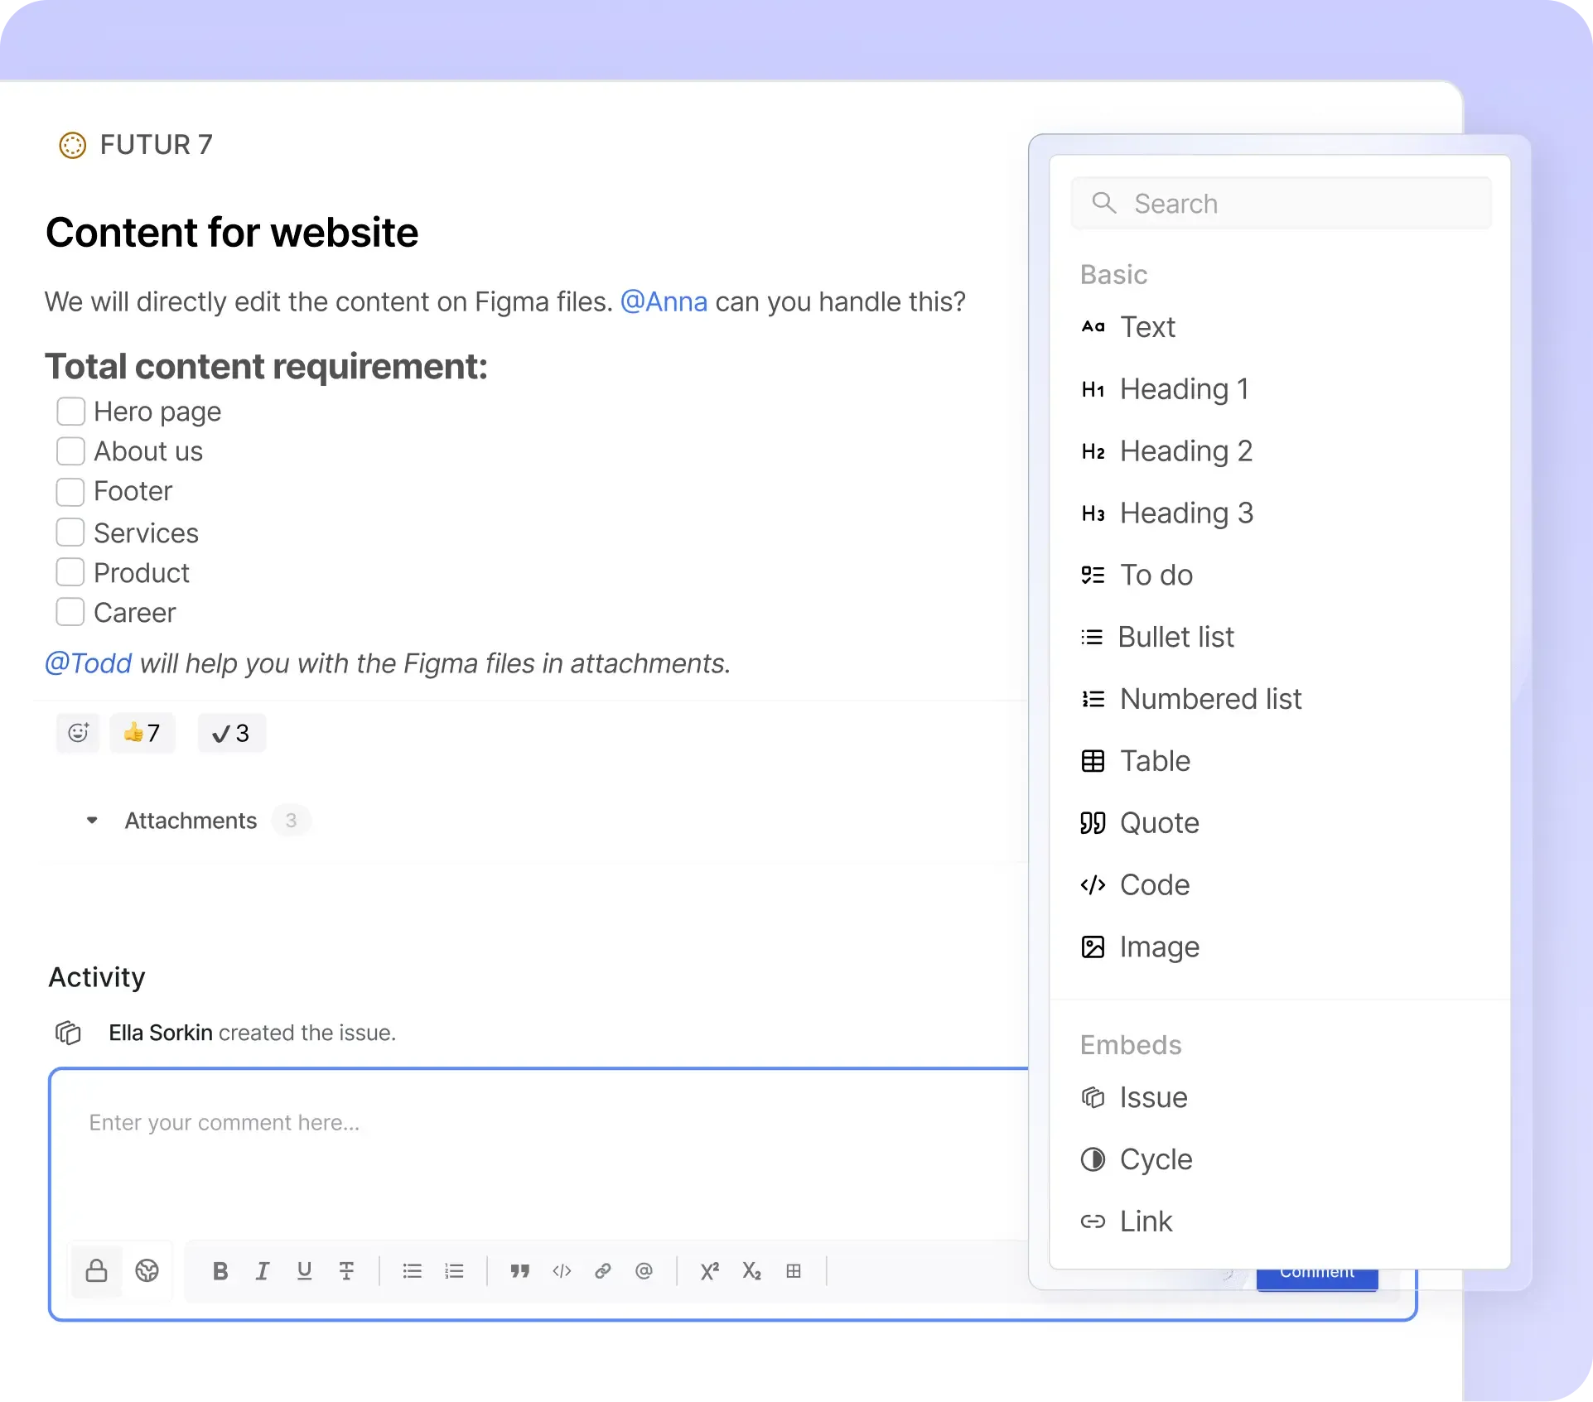The height and width of the screenshot is (1402, 1593).
Task: Select Heading 2 from block menu
Action: click(1185, 451)
